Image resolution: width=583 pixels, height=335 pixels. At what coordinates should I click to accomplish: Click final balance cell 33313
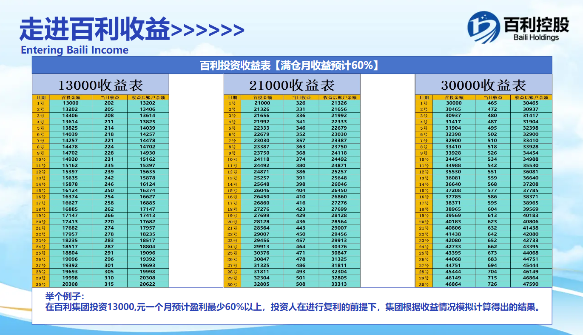[339, 284]
